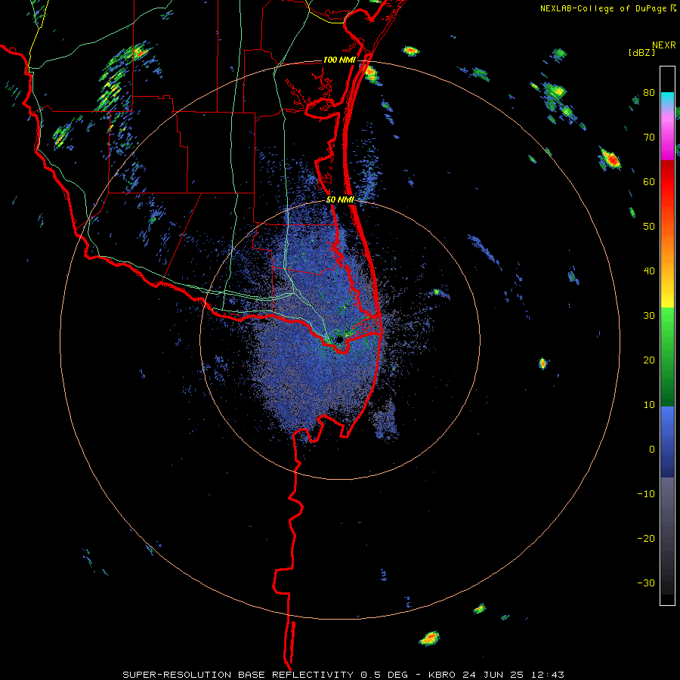The height and width of the screenshot is (680, 680).
Task: Click the 30 value on the dBZ scale
Action: pyautogui.click(x=649, y=316)
